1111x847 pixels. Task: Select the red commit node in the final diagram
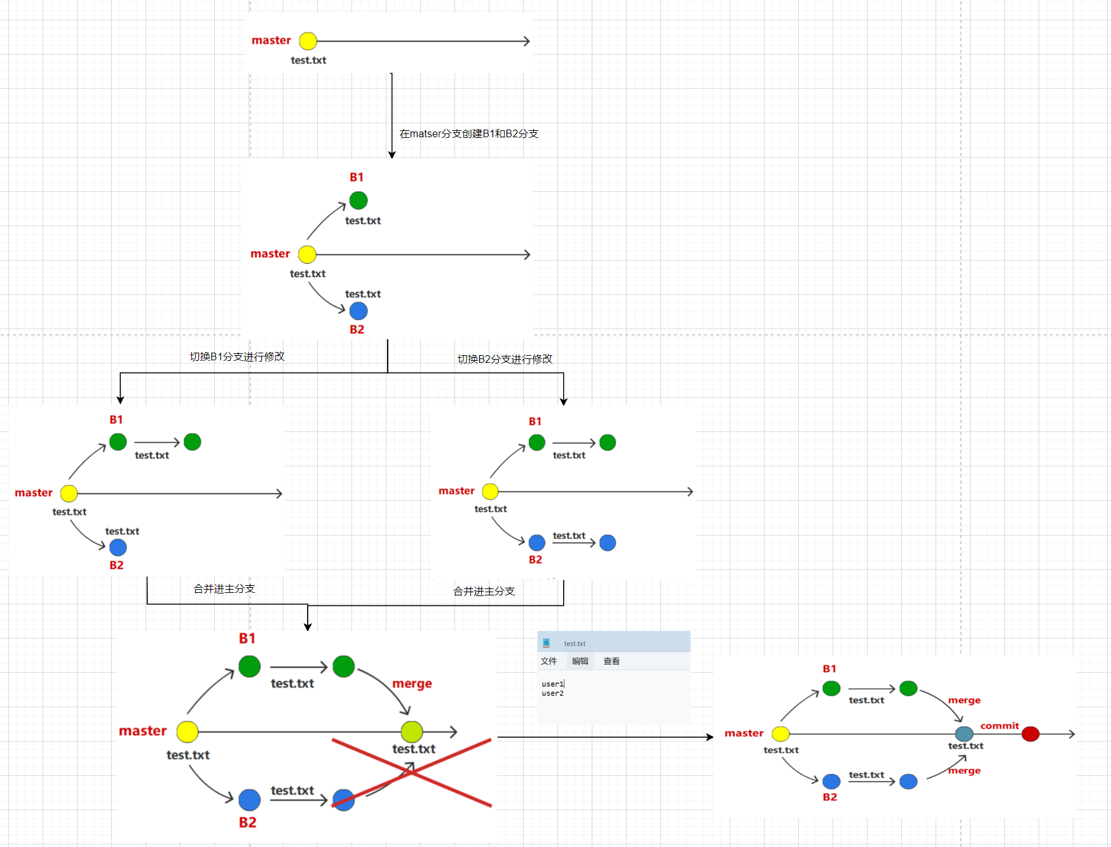pyautogui.click(x=1030, y=734)
